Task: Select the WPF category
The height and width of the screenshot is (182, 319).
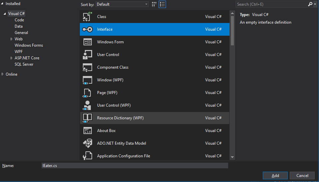Action: (x=19, y=52)
